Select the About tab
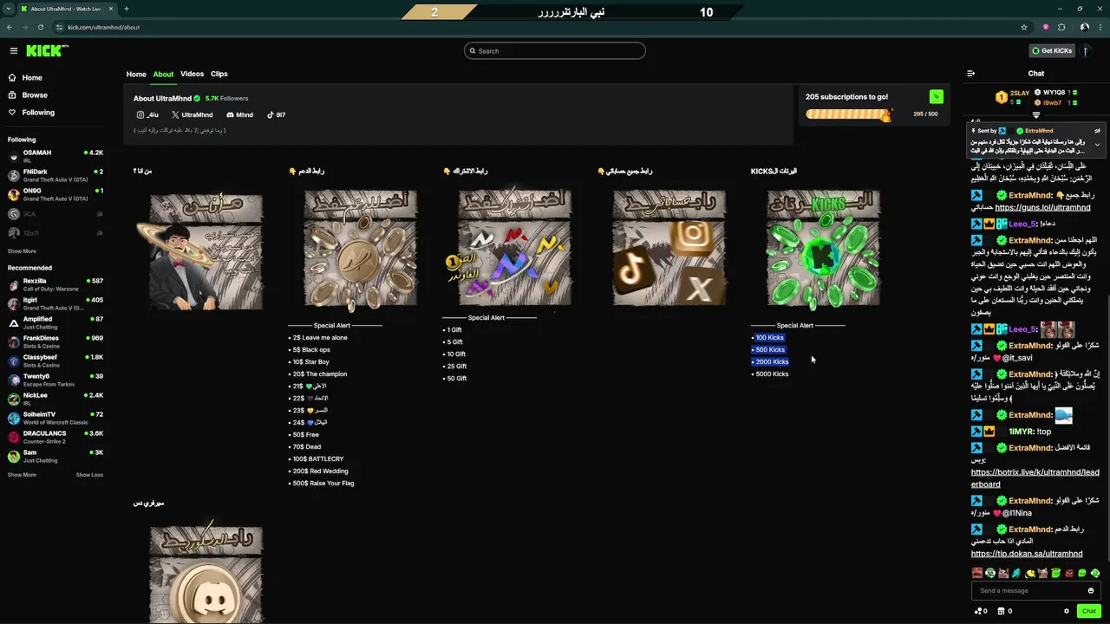The width and height of the screenshot is (1110, 624). click(163, 75)
